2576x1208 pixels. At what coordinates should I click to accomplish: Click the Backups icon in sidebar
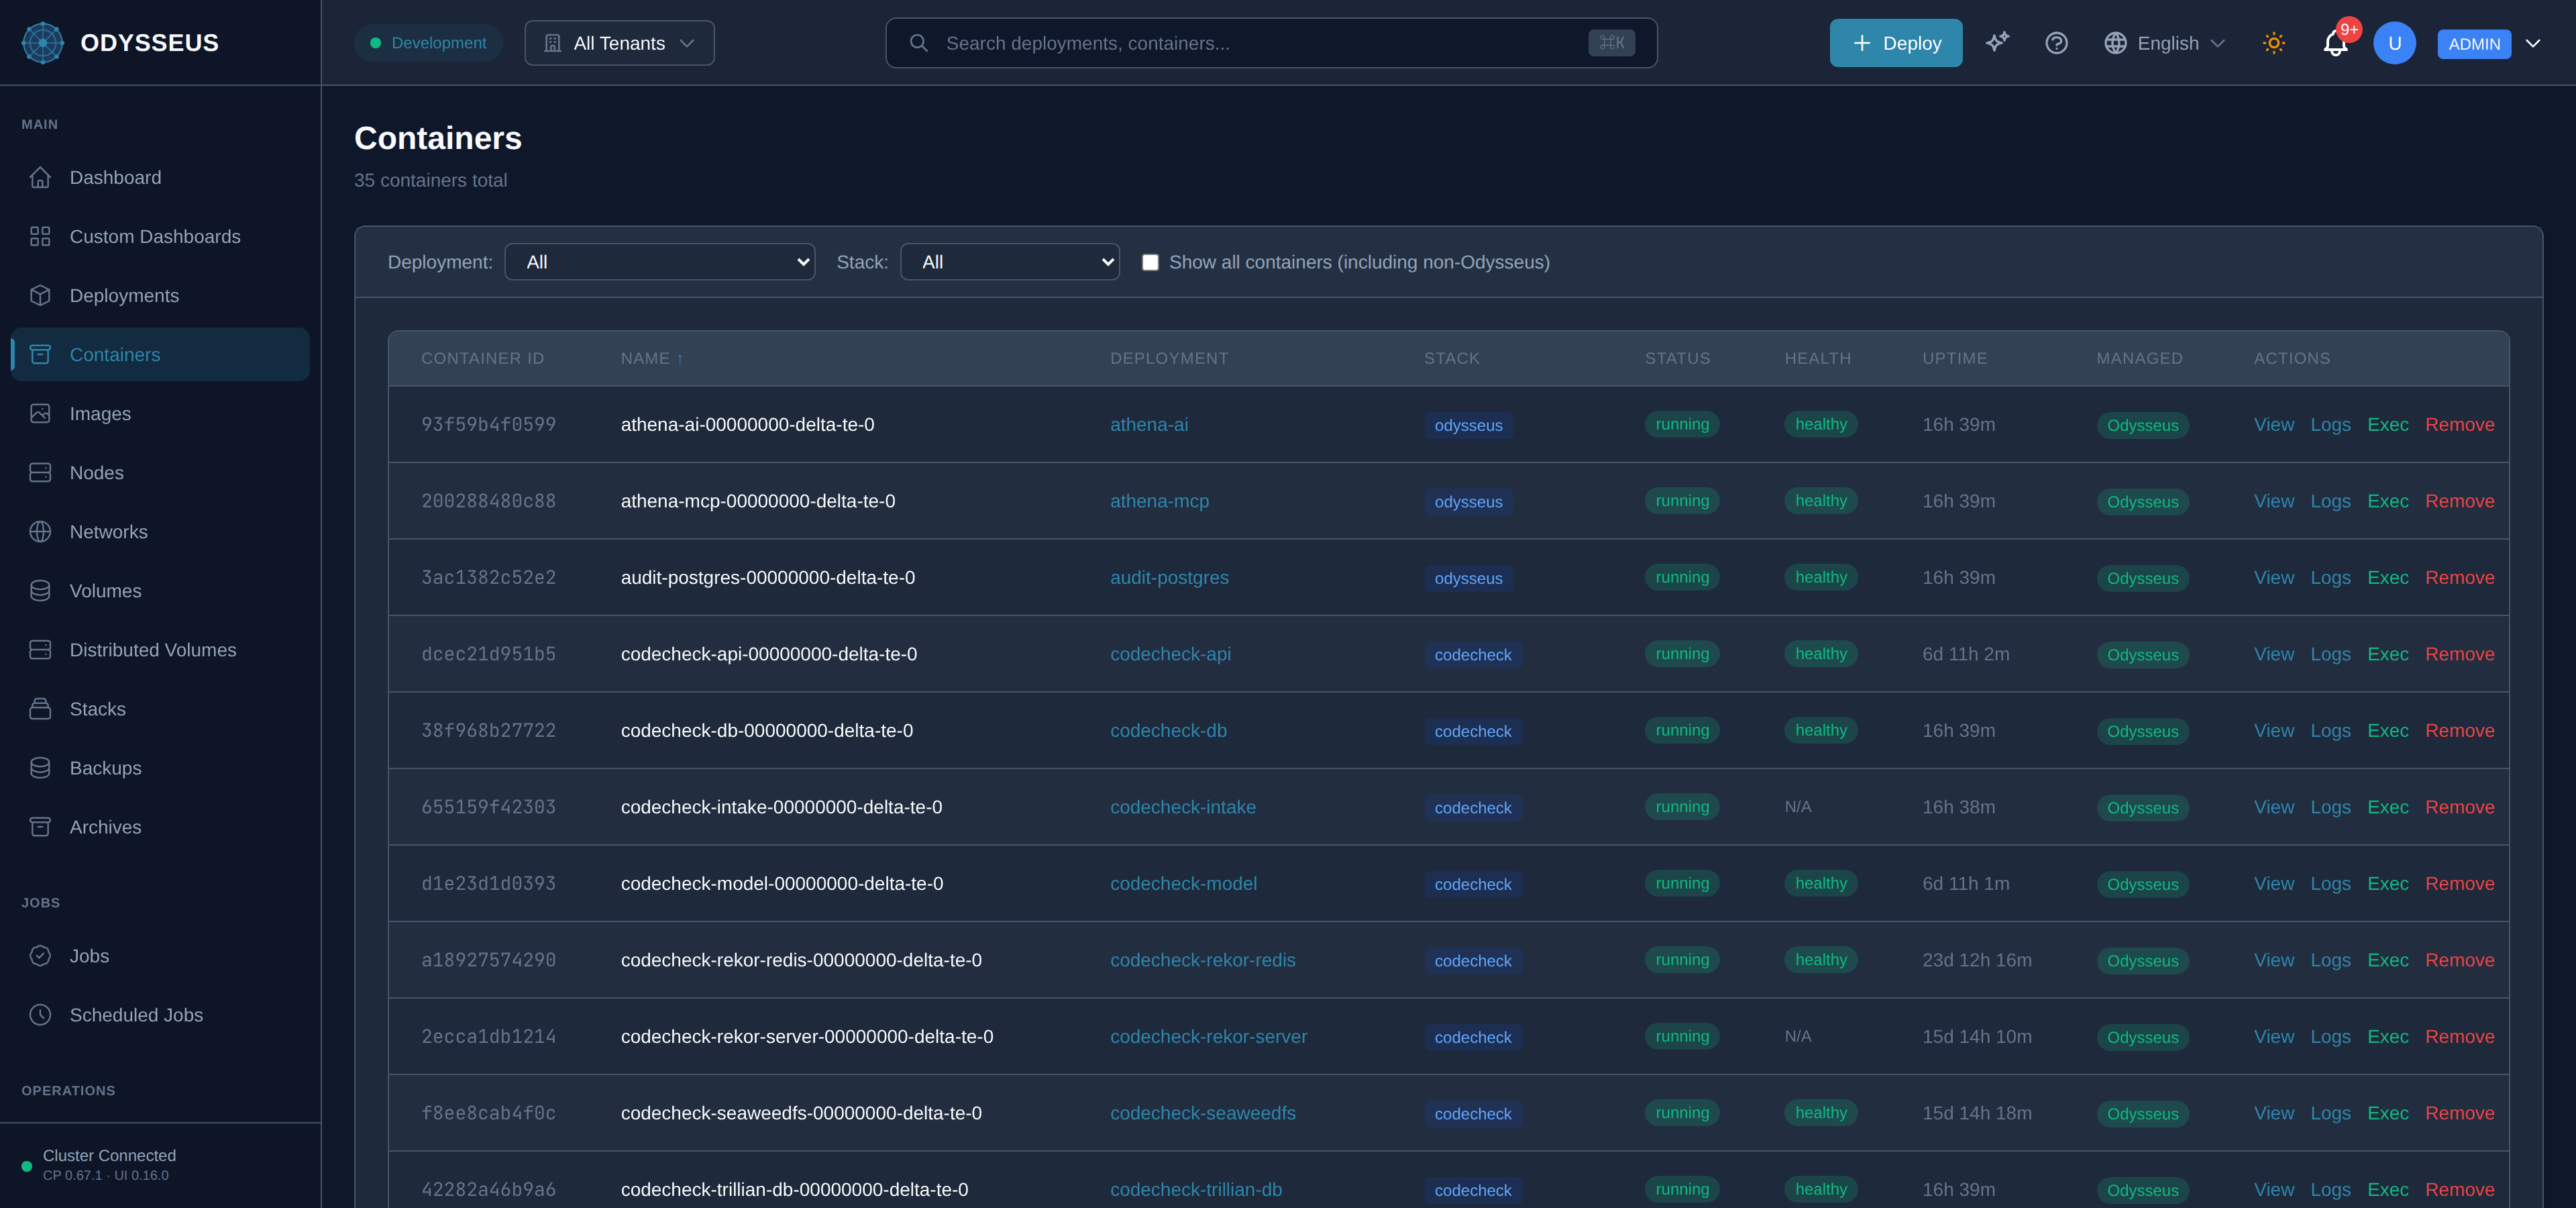coord(40,767)
